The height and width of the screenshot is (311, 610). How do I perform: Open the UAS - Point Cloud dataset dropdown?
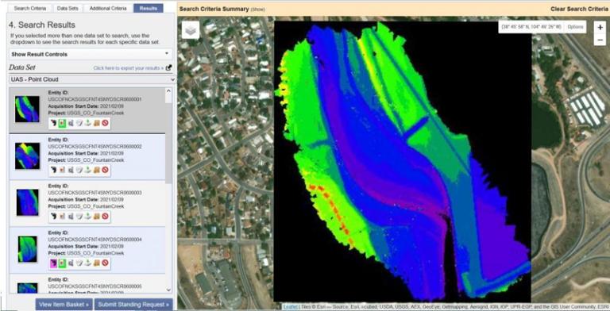(93, 79)
